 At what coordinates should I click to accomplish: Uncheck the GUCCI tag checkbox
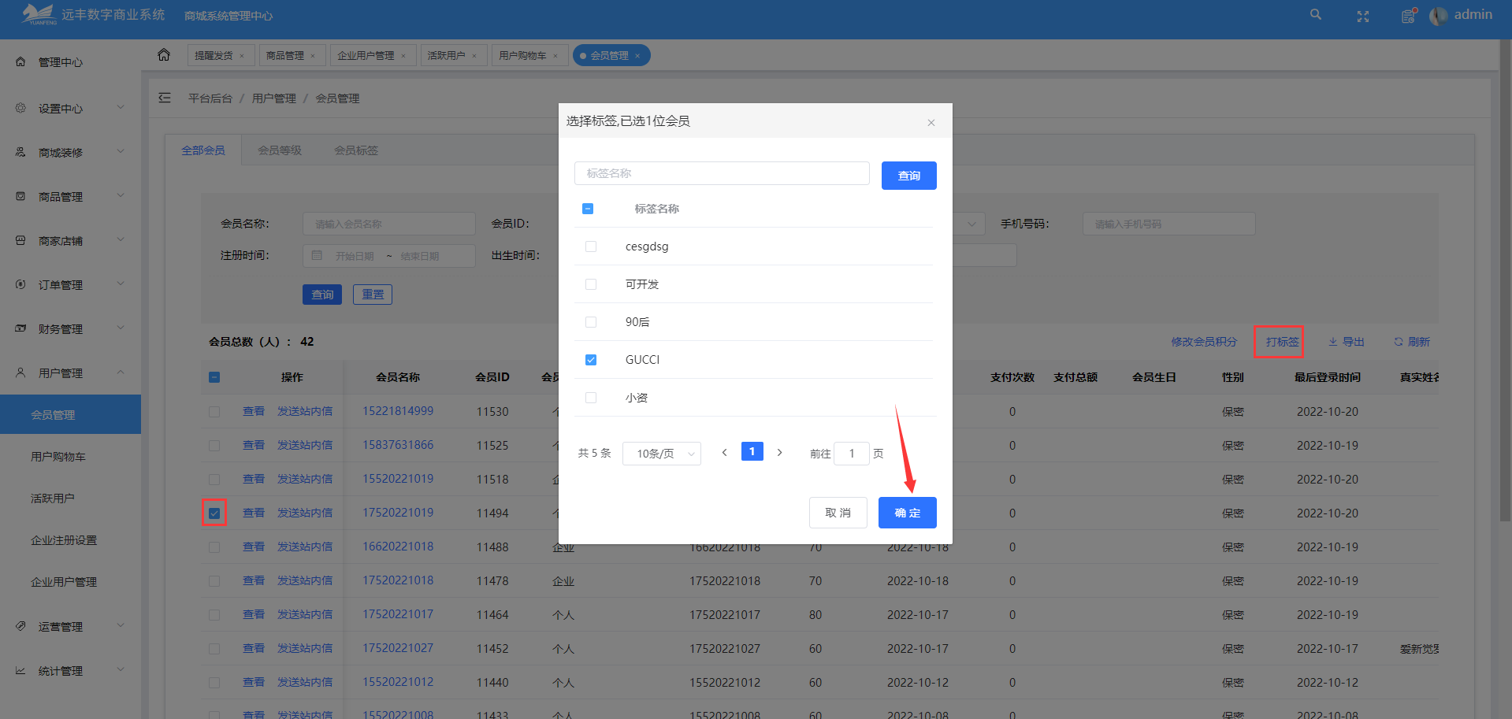point(591,360)
